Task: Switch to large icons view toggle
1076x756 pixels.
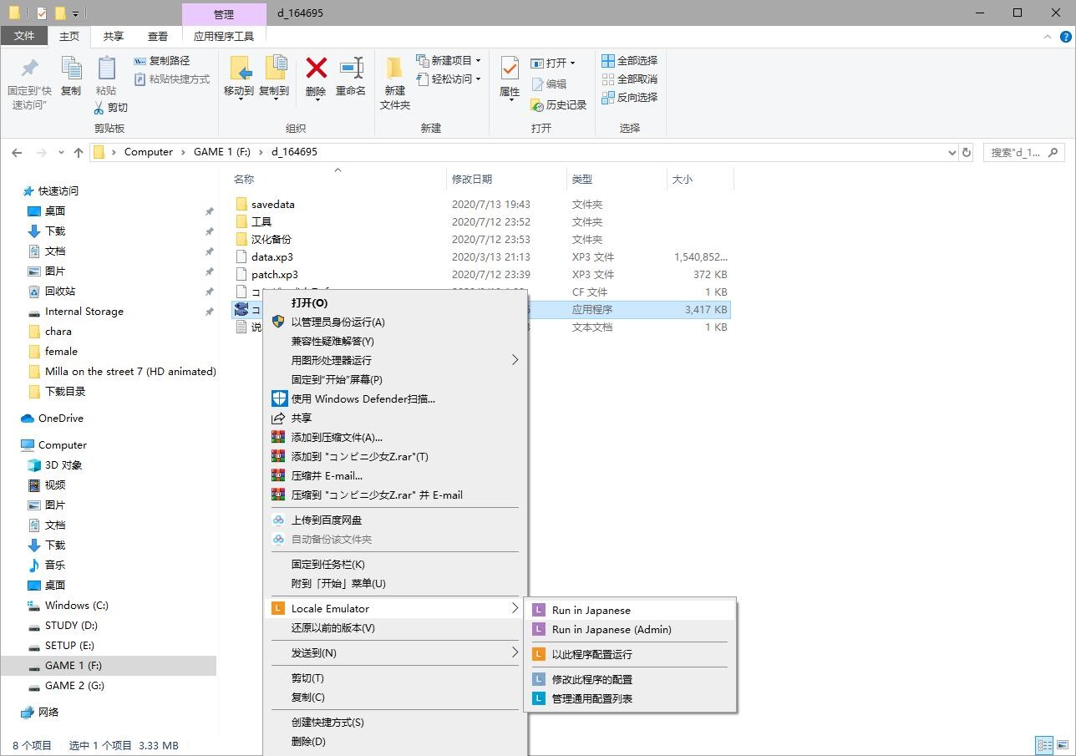Action: click(x=1063, y=745)
